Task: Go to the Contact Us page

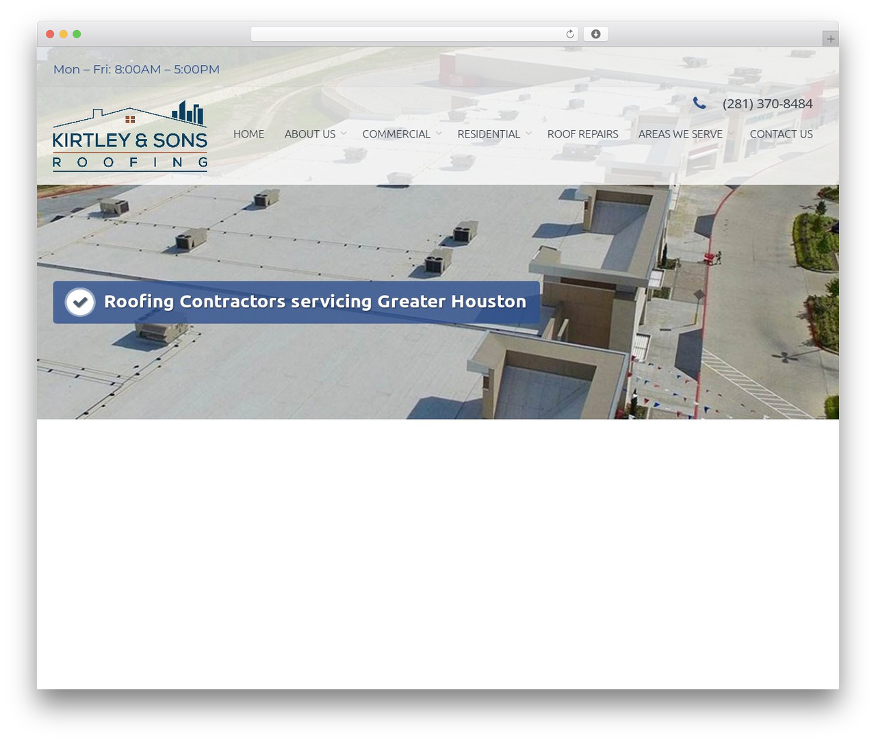Action: 781,134
